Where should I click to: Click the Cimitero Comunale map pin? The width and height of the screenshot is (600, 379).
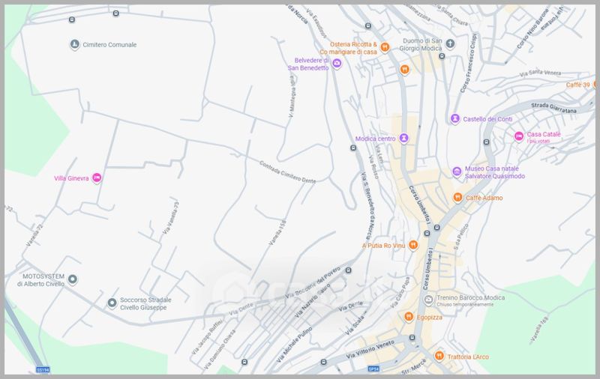coord(73,45)
